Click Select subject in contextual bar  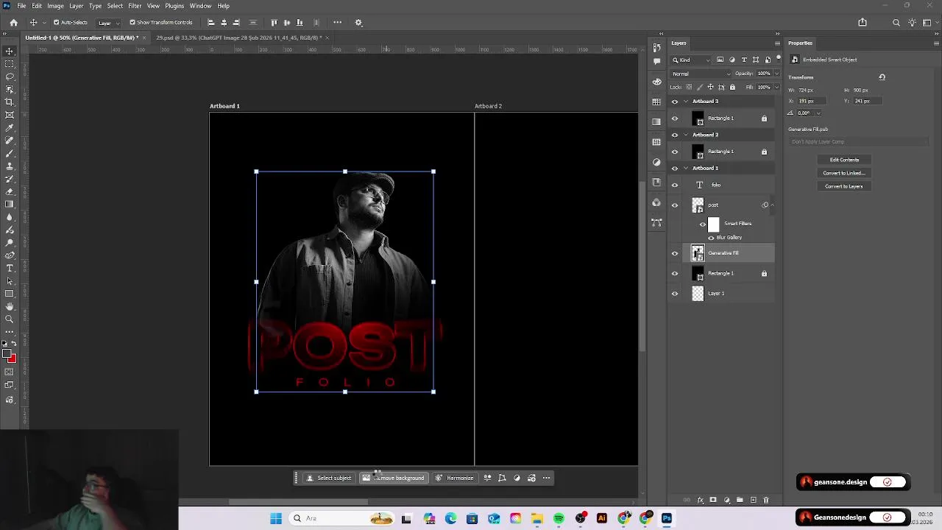pyautogui.click(x=329, y=478)
